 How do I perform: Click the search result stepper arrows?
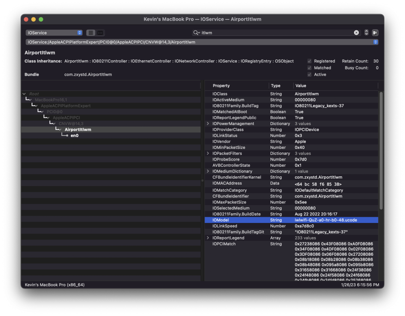coord(366,32)
